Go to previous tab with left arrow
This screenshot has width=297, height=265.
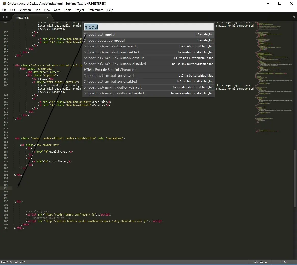coord(3,17)
